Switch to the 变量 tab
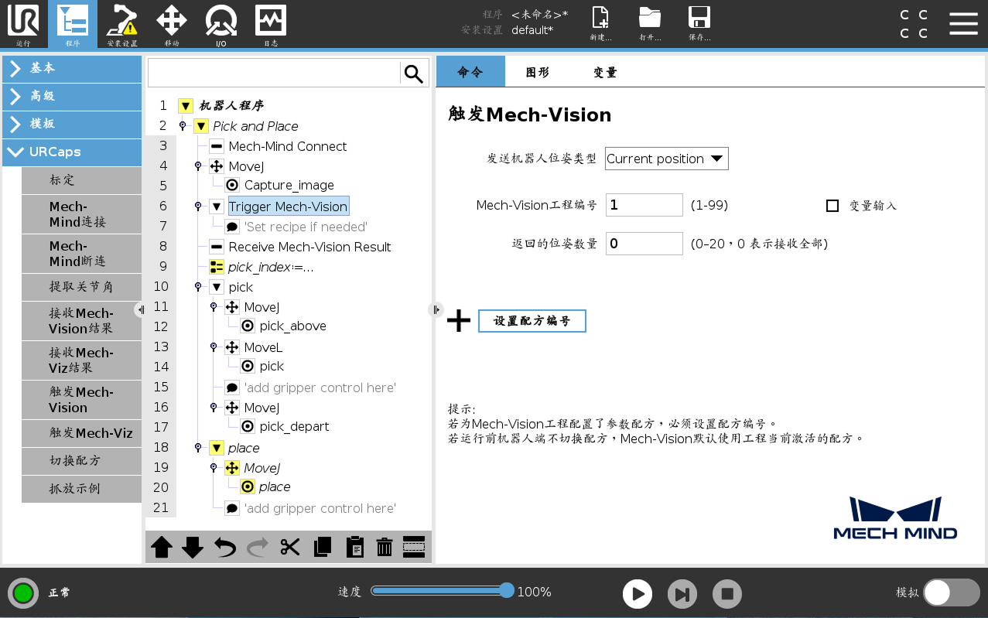 (x=604, y=71)
